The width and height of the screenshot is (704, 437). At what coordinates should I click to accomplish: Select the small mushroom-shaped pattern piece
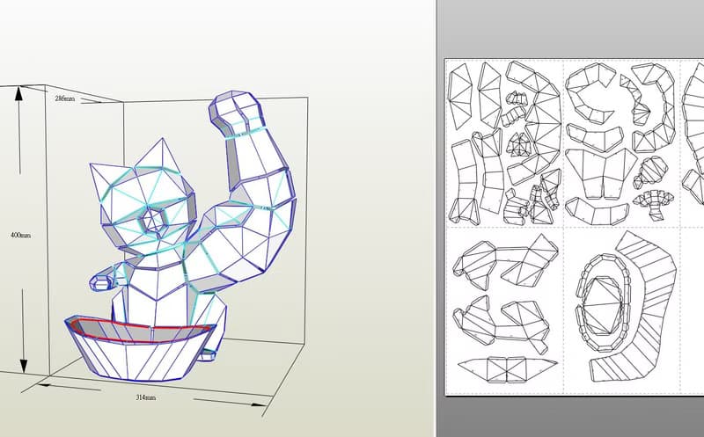(652, 198)
